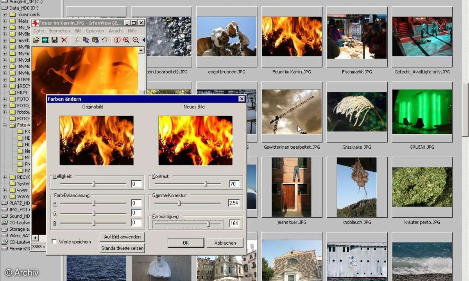
Task: Enable the Werte speichern checkbox
Action: (54, 242)
